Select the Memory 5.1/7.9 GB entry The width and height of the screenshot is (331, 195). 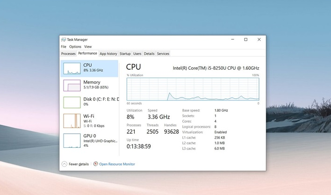[x=89, y=85]
